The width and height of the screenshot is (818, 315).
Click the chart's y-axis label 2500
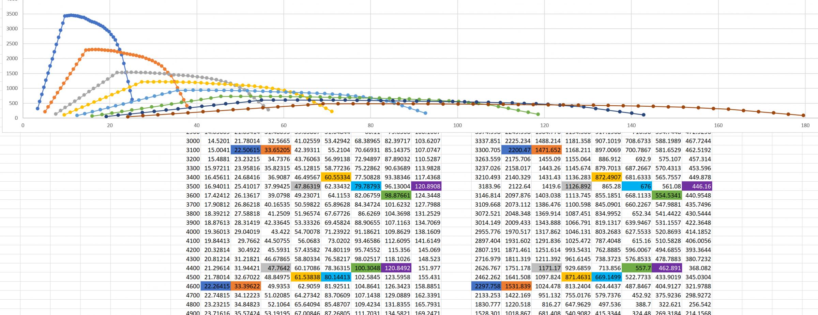(x=12, y=44)
